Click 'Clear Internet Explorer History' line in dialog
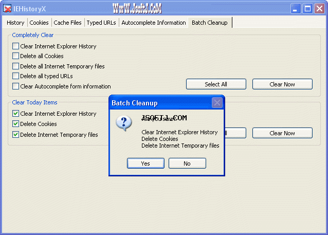This screenshot has width=328, height=235. pyautogui.click(x=179, y=132)
